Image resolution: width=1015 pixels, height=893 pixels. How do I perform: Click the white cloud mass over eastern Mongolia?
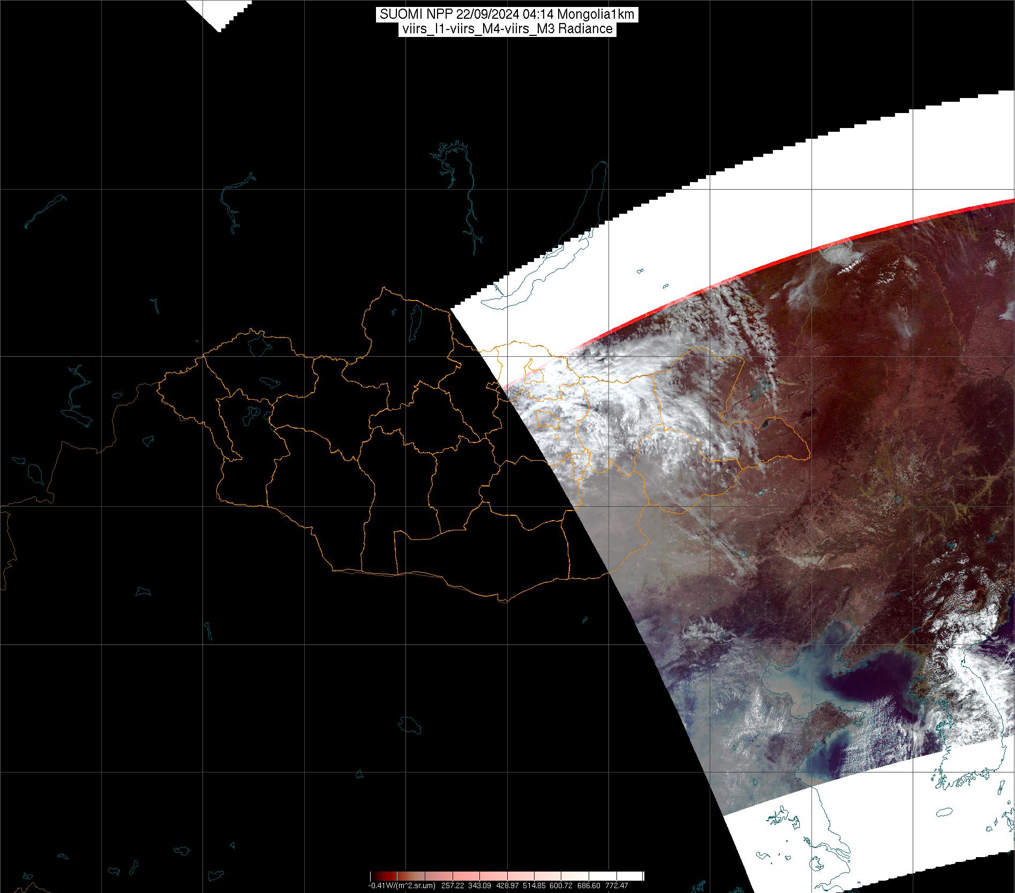[x=616, y=407]
